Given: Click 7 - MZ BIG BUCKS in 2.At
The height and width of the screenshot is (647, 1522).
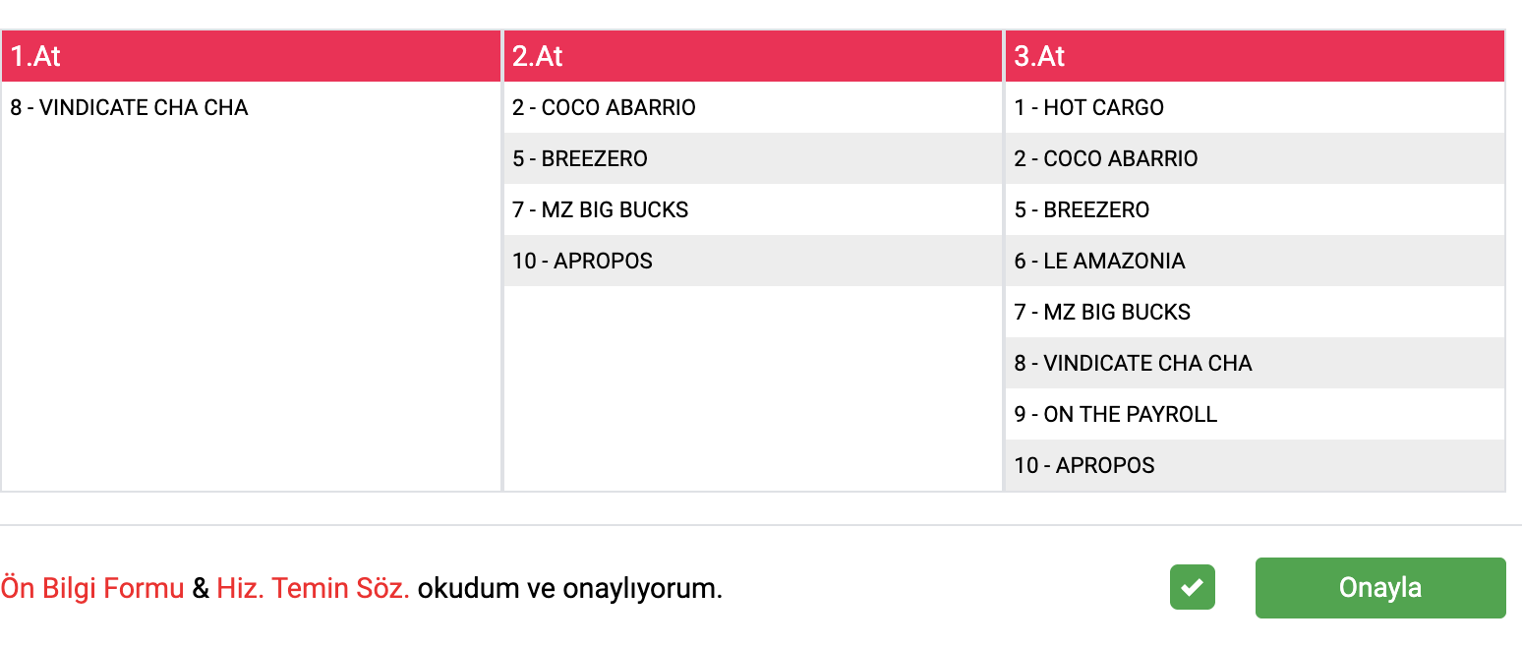Looking at the screenshot, I should pos(600,210).
